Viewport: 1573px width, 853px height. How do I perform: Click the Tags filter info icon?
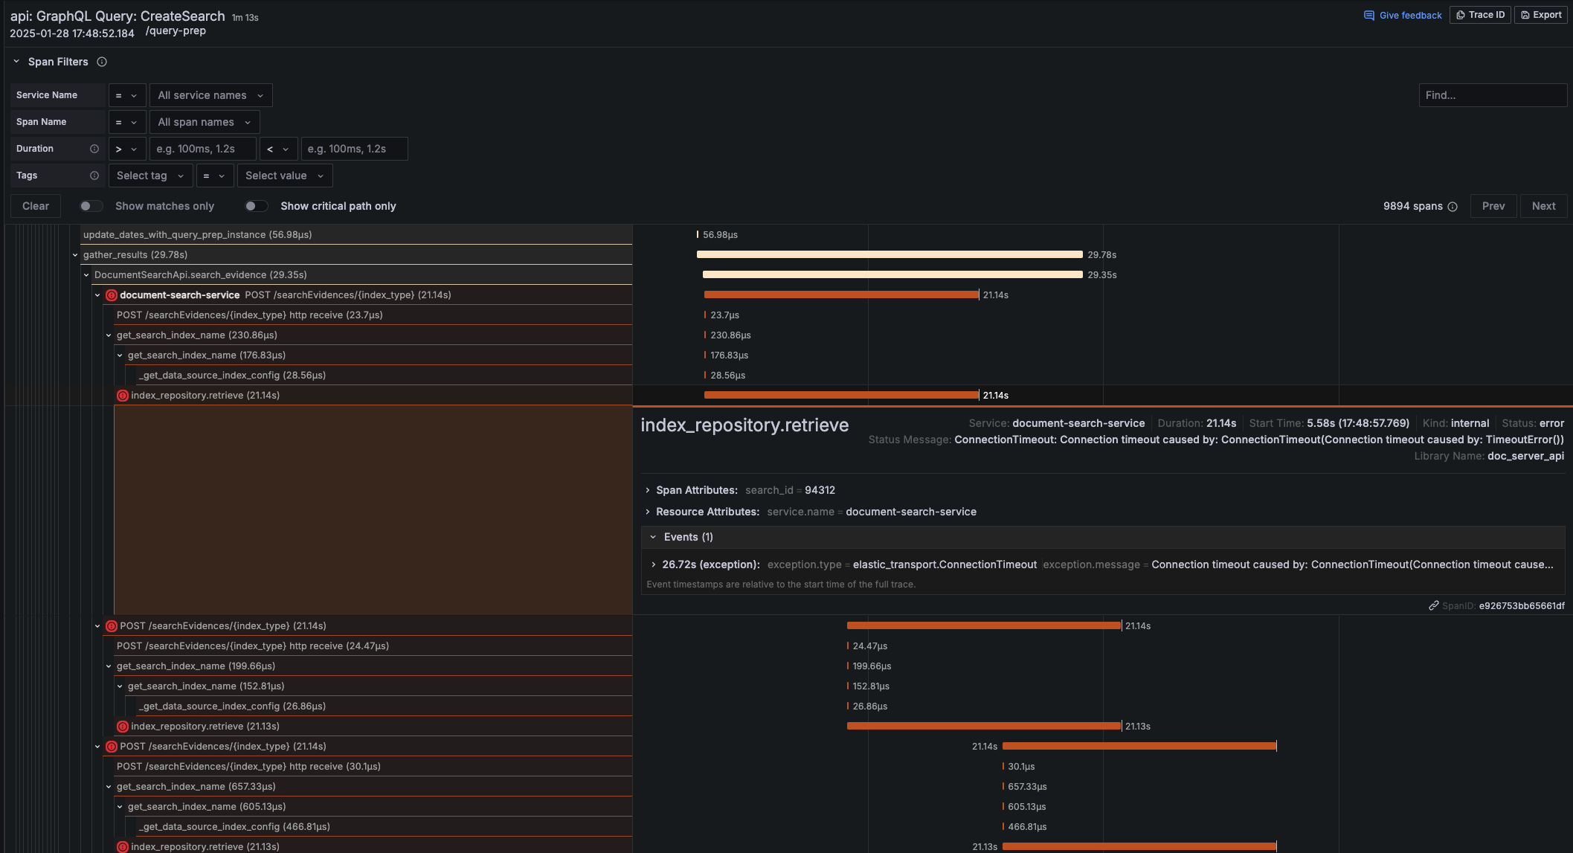coord(94,176)
